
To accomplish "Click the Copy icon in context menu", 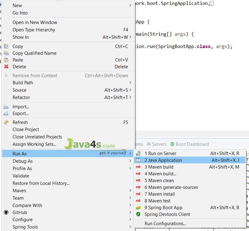I will pyautogui.click(x=6, y=46).
